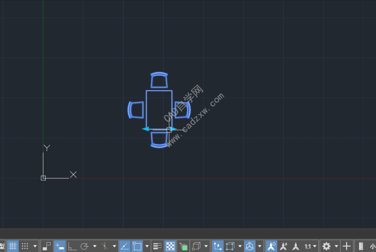Open the 3D object snap dropdown
376x252 pixels.
pyautogui.click(x=206, y=246)
